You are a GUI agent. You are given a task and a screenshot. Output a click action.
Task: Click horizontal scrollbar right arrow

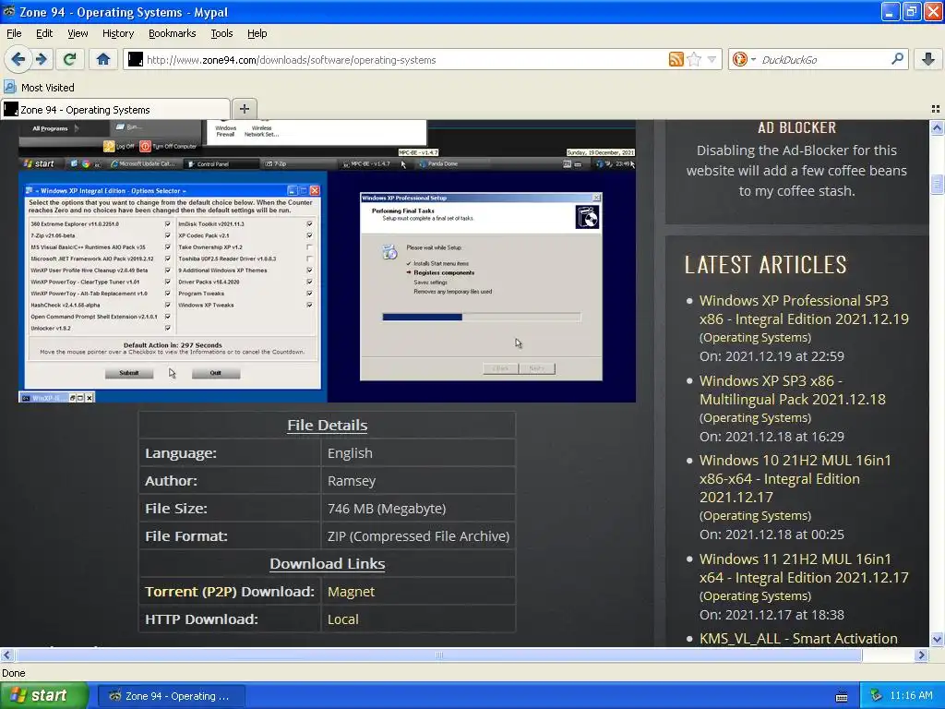click(921, 655)
